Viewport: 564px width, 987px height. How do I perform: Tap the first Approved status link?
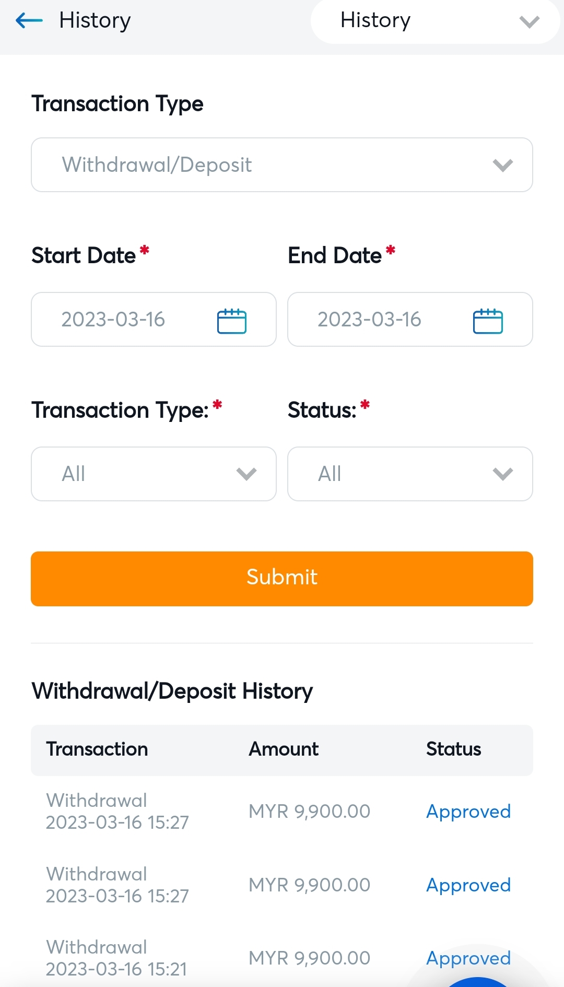(x=468, y=812)
